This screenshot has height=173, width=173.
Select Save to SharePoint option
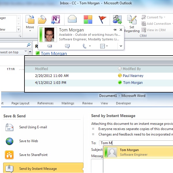43,155
